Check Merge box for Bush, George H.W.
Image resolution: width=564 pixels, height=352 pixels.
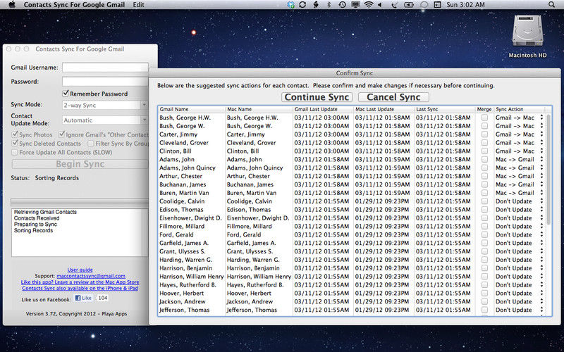click(x=484, y=118)
